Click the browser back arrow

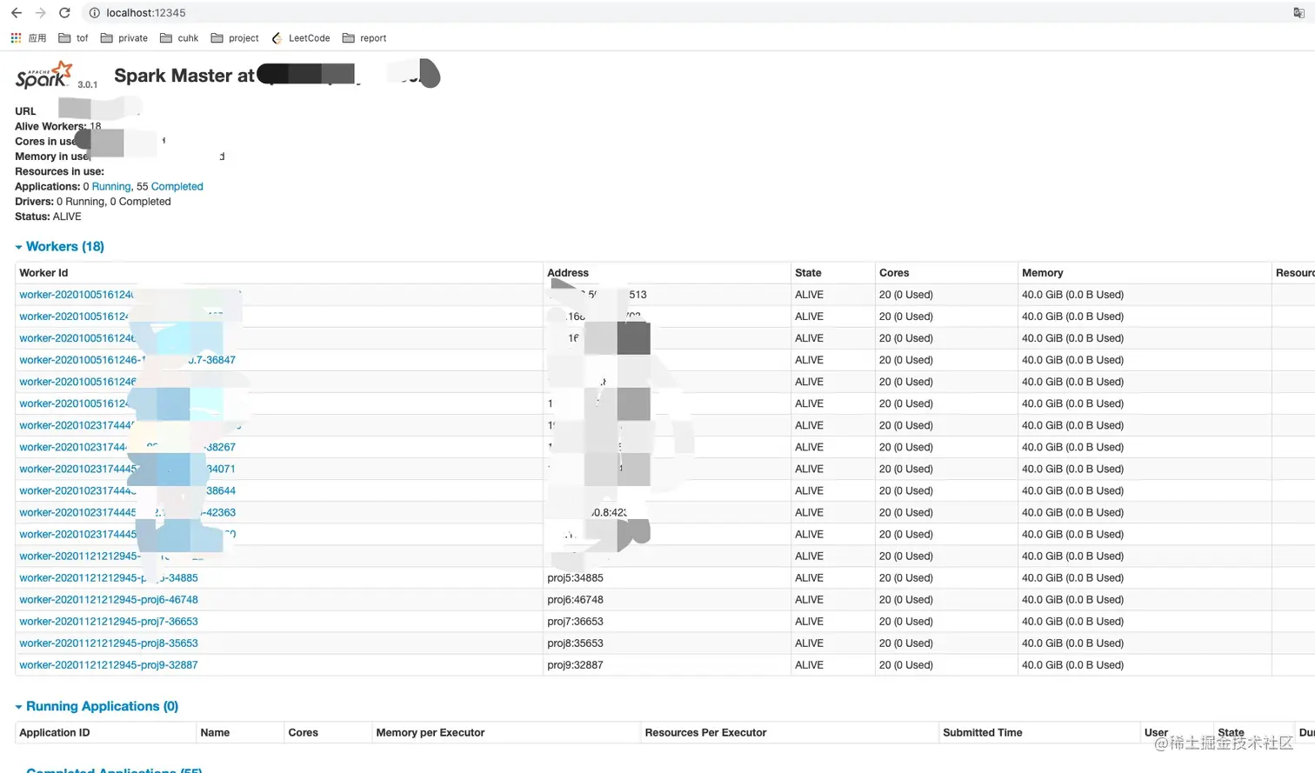tap(17, 13)
